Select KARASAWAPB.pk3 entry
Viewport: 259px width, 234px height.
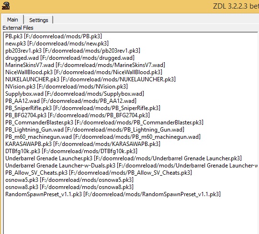pos(83,144)
